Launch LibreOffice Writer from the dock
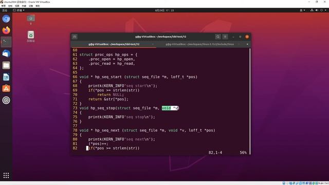 pyautogui.click(x=6, y=77)
